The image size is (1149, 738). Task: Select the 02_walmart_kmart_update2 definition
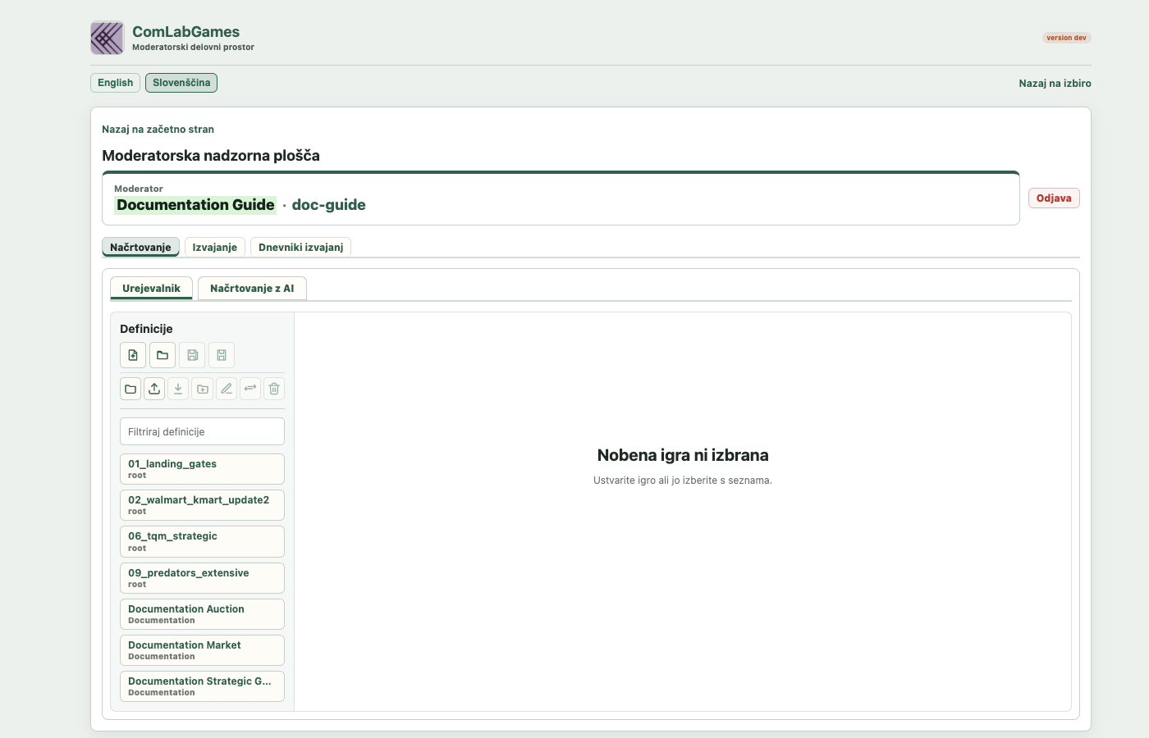pyautogui.click(x=202, y=505)
